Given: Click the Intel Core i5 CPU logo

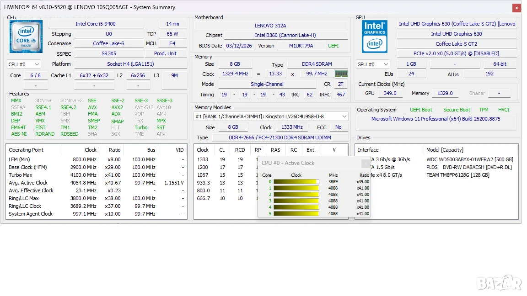Looking at the screenshot, I should coord(26,37).
